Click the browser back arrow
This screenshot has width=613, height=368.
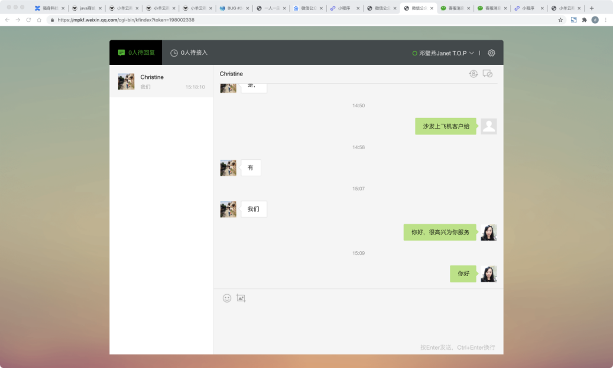(7, 19)
